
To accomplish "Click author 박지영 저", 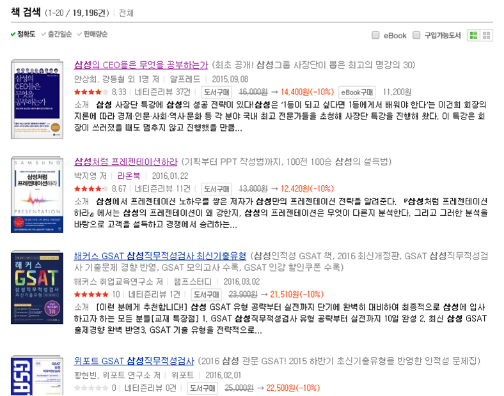I will (90, 176).
